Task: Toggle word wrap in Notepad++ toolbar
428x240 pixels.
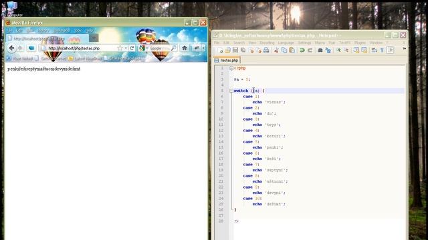Action: click(374, 50)
